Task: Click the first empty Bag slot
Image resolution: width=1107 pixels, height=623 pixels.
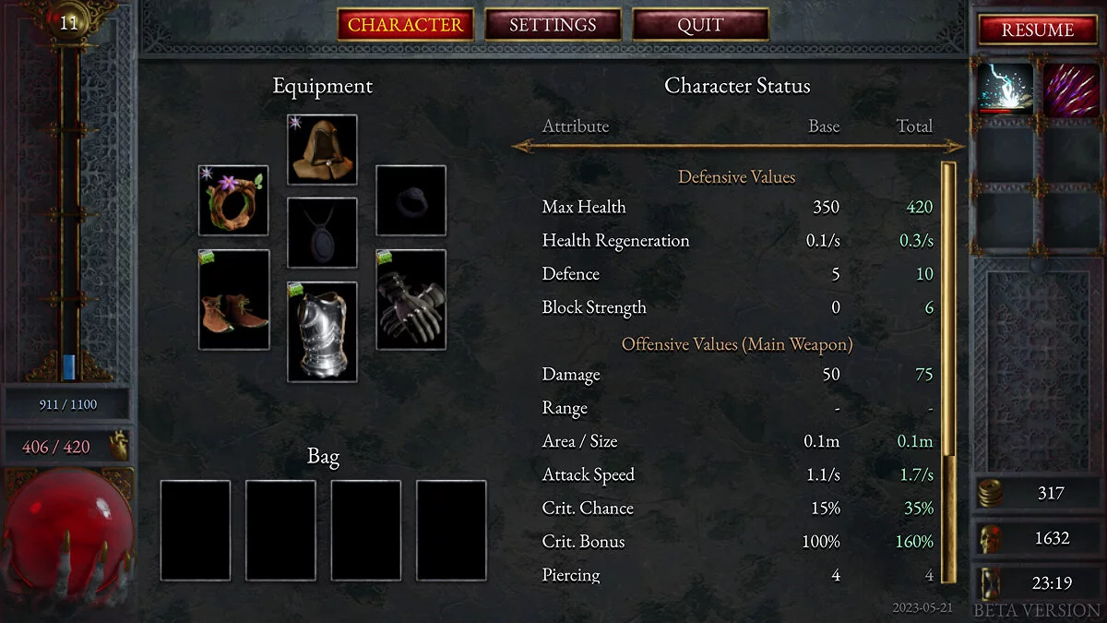Action: tap(196, 531)
